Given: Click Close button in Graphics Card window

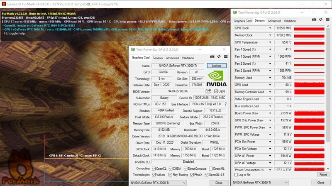Looking at the screenshot, I should point(219,183).
